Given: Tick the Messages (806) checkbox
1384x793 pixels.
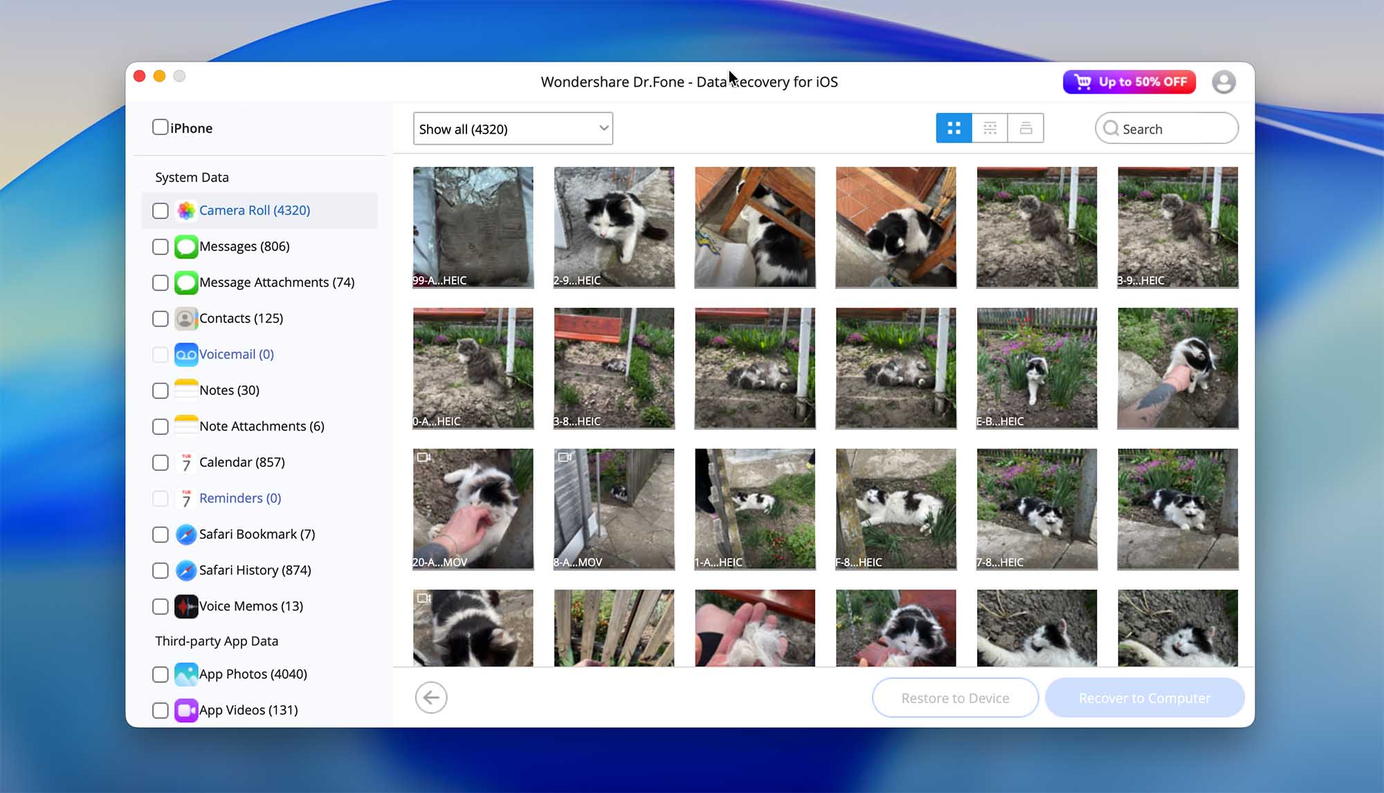Looking at the screenshot, I should (x=160, y=247).
